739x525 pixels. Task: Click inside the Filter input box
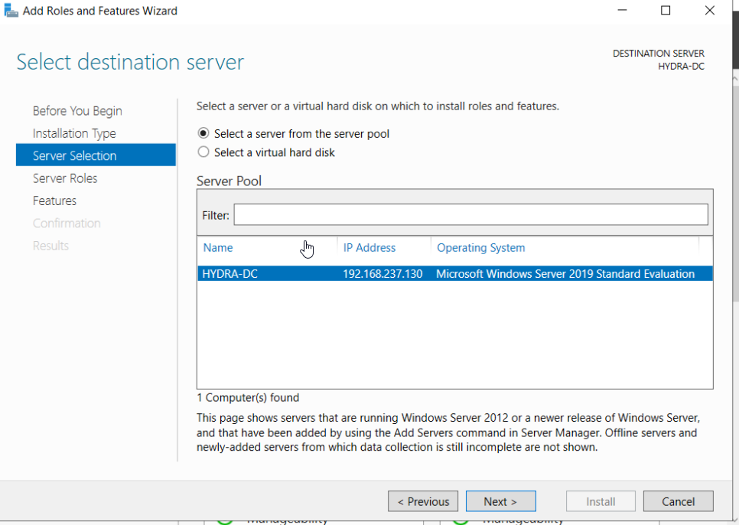(470, 214)
